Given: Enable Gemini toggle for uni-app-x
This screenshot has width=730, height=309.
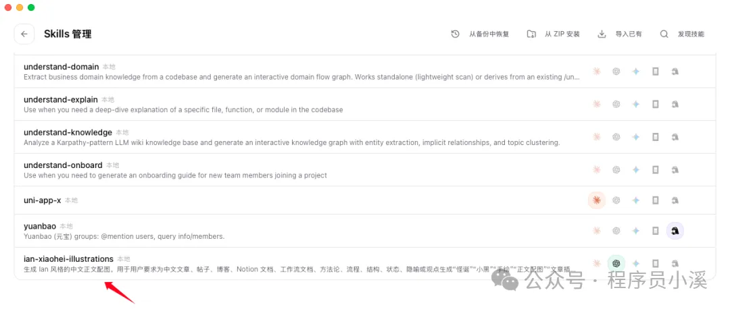Looking at the screenshot, I should click(x=636, y=200).
